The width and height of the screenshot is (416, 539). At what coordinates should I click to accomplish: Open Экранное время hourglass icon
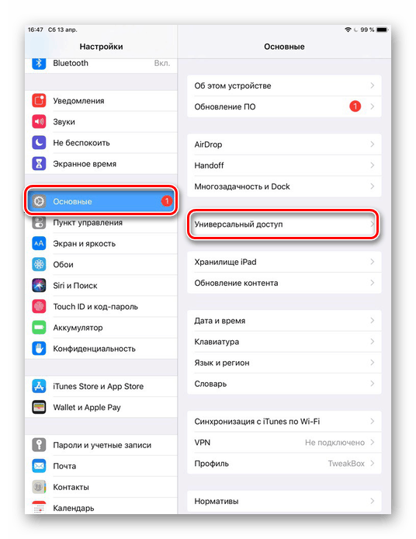[39, 164]
